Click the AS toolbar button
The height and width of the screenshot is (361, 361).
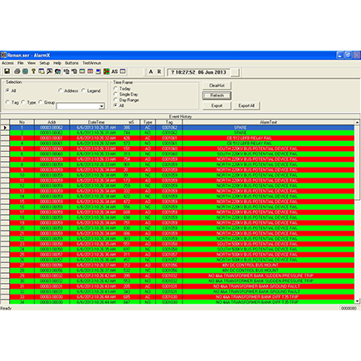click(115, 71)
